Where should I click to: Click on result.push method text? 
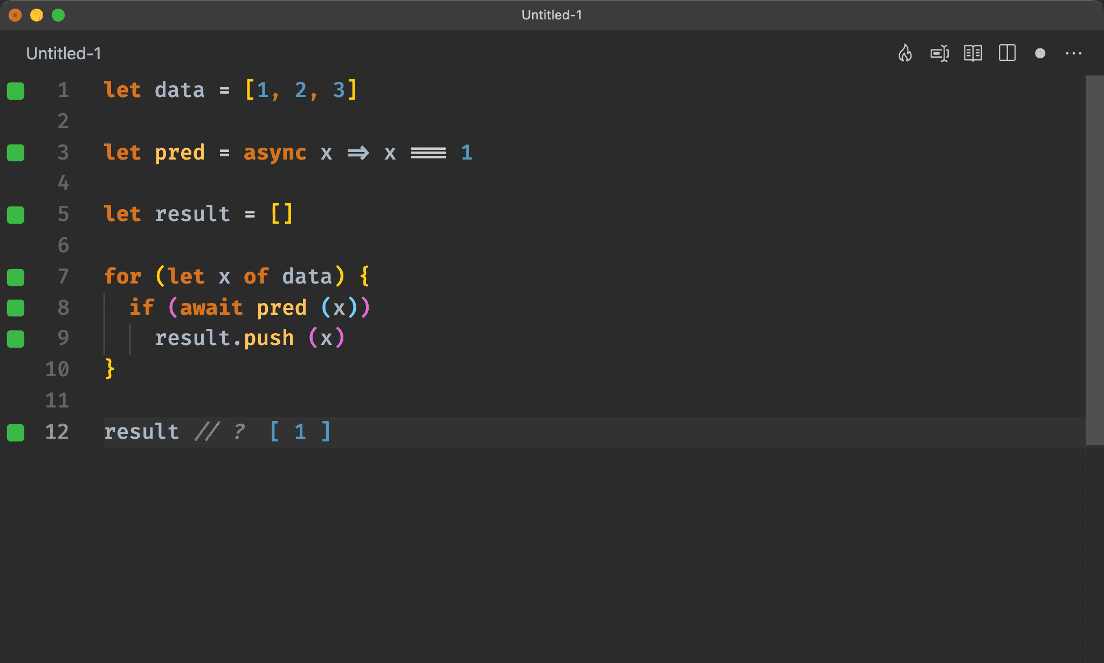point(268,339)
